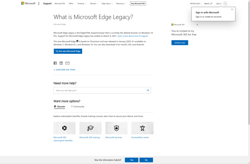Submit help search with arrow icon

(x=147, y=90)
